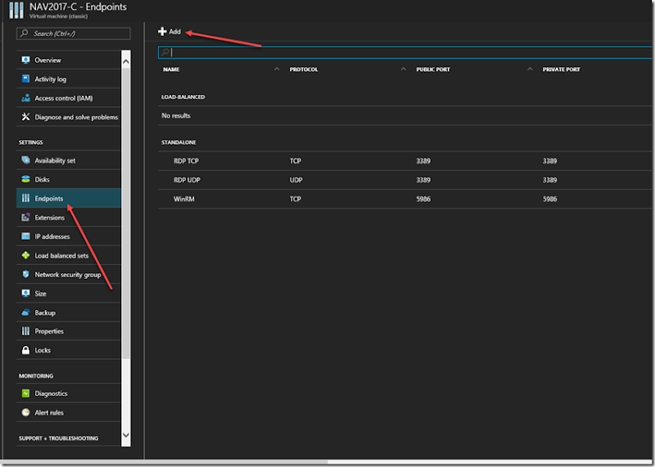Screen dimensions: 655x467
Task: Click the Access control (IAM) people icon
Action: [25, 98]
